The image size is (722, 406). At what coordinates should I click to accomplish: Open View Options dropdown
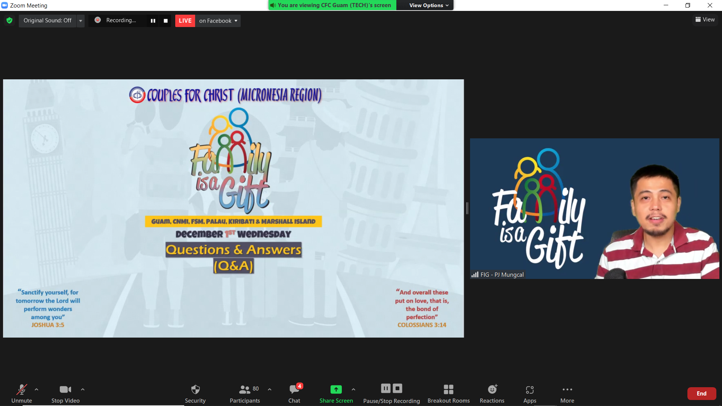[429, 5]
